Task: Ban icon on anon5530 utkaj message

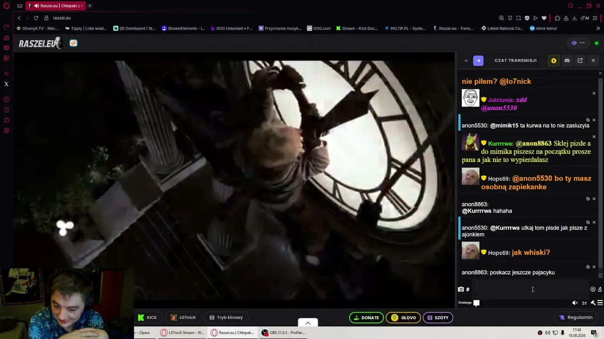Action: (x=588, y=222)
